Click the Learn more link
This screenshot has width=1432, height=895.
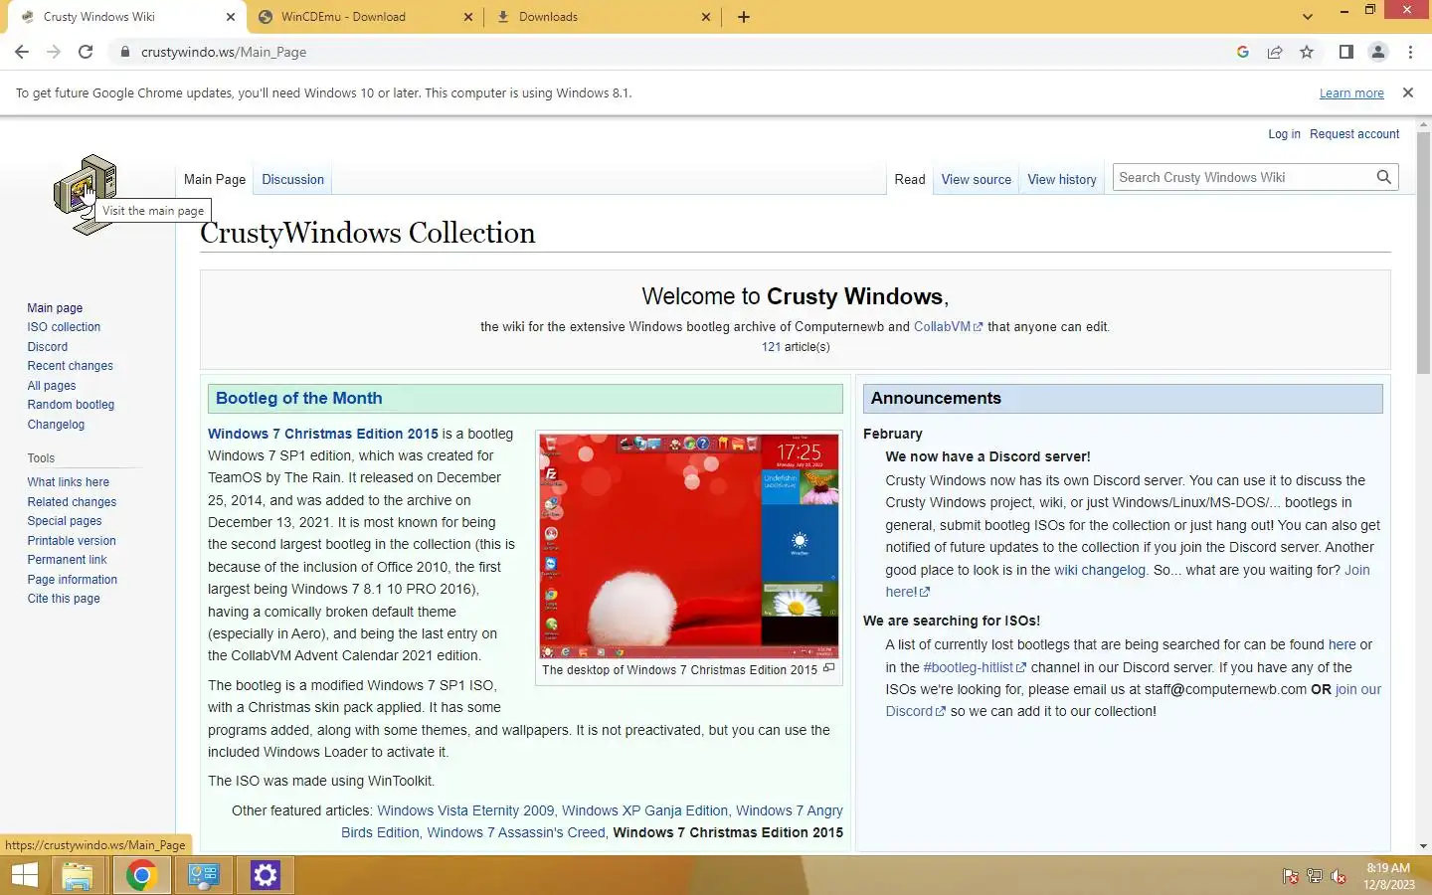click(x=1351, y=93)
